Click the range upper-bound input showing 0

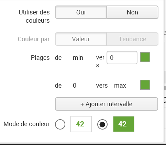pos(122,57)
